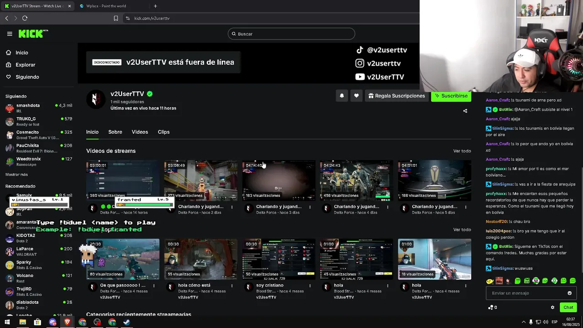Open options menu for 'hola cómo está' clip
The image size is (583, 328).
(x=232, y=286)
